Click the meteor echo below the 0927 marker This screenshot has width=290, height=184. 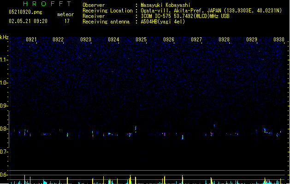click(183, 137)
